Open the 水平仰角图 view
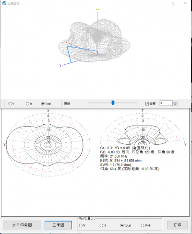Image resolution: width=192 pixels, height=234 pixels. click(x=22, y=225)
